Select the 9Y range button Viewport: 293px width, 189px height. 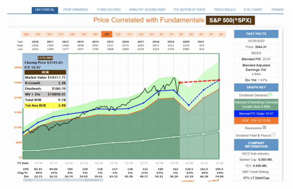151,34
